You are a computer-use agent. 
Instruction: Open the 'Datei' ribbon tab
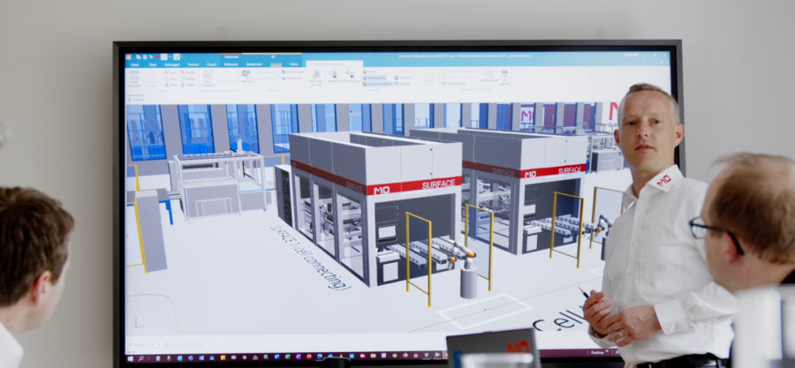[134, 64]
